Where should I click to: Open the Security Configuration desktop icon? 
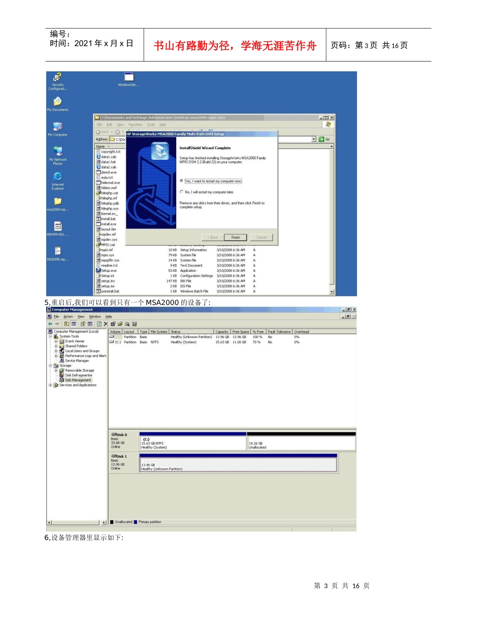click(x=58, y=77)
